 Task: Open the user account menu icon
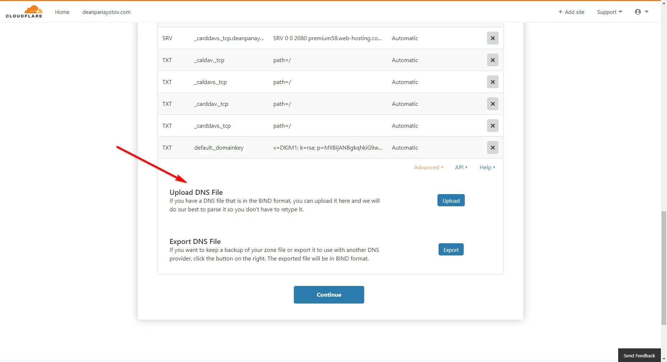point(641,12)
